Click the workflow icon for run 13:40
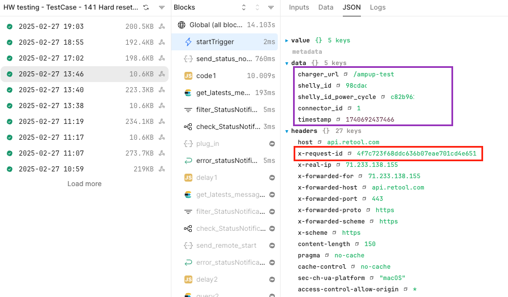Screen dimensions: 508x297 click(162, 90)
